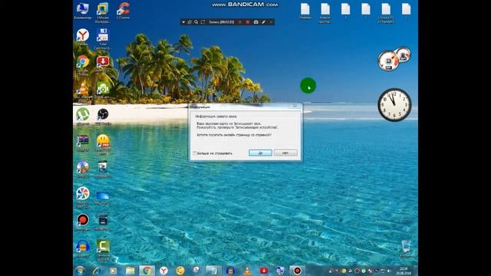The width and height of the screenshot is (491, 276).
Task: Open the VLC media player desktop shortcut
Action: [83, 91]
